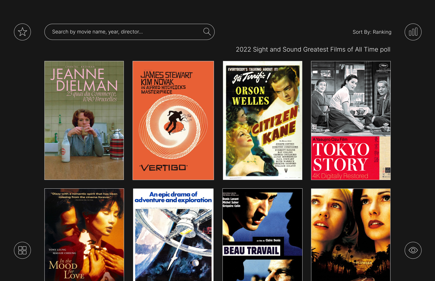Open the Citizen Kane poster
The width and height of the screenshot is (435, 281).
263,121
